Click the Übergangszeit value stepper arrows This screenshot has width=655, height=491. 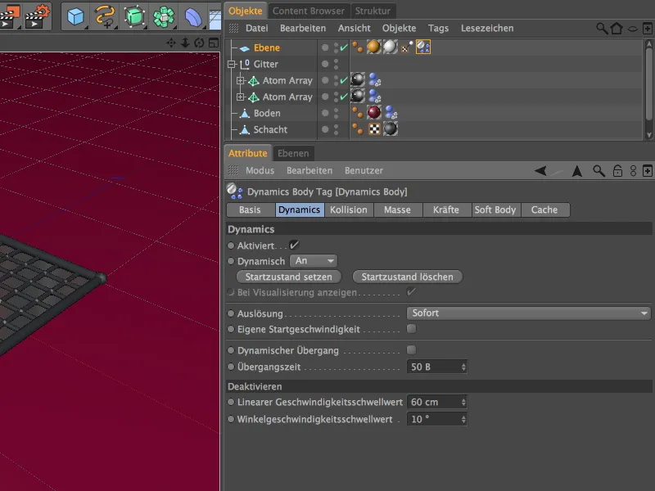(x=463, y=367)
